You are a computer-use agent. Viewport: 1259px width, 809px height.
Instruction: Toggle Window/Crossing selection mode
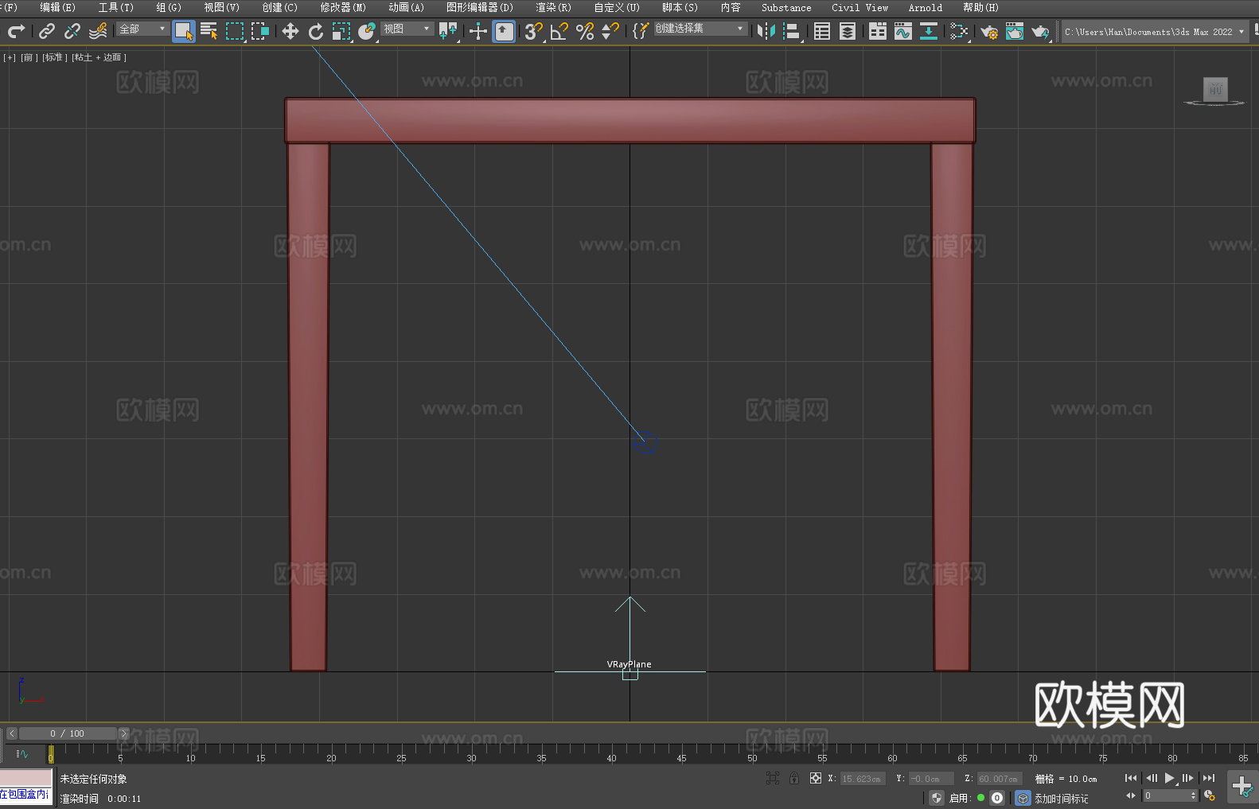click(x=260, y=31)
